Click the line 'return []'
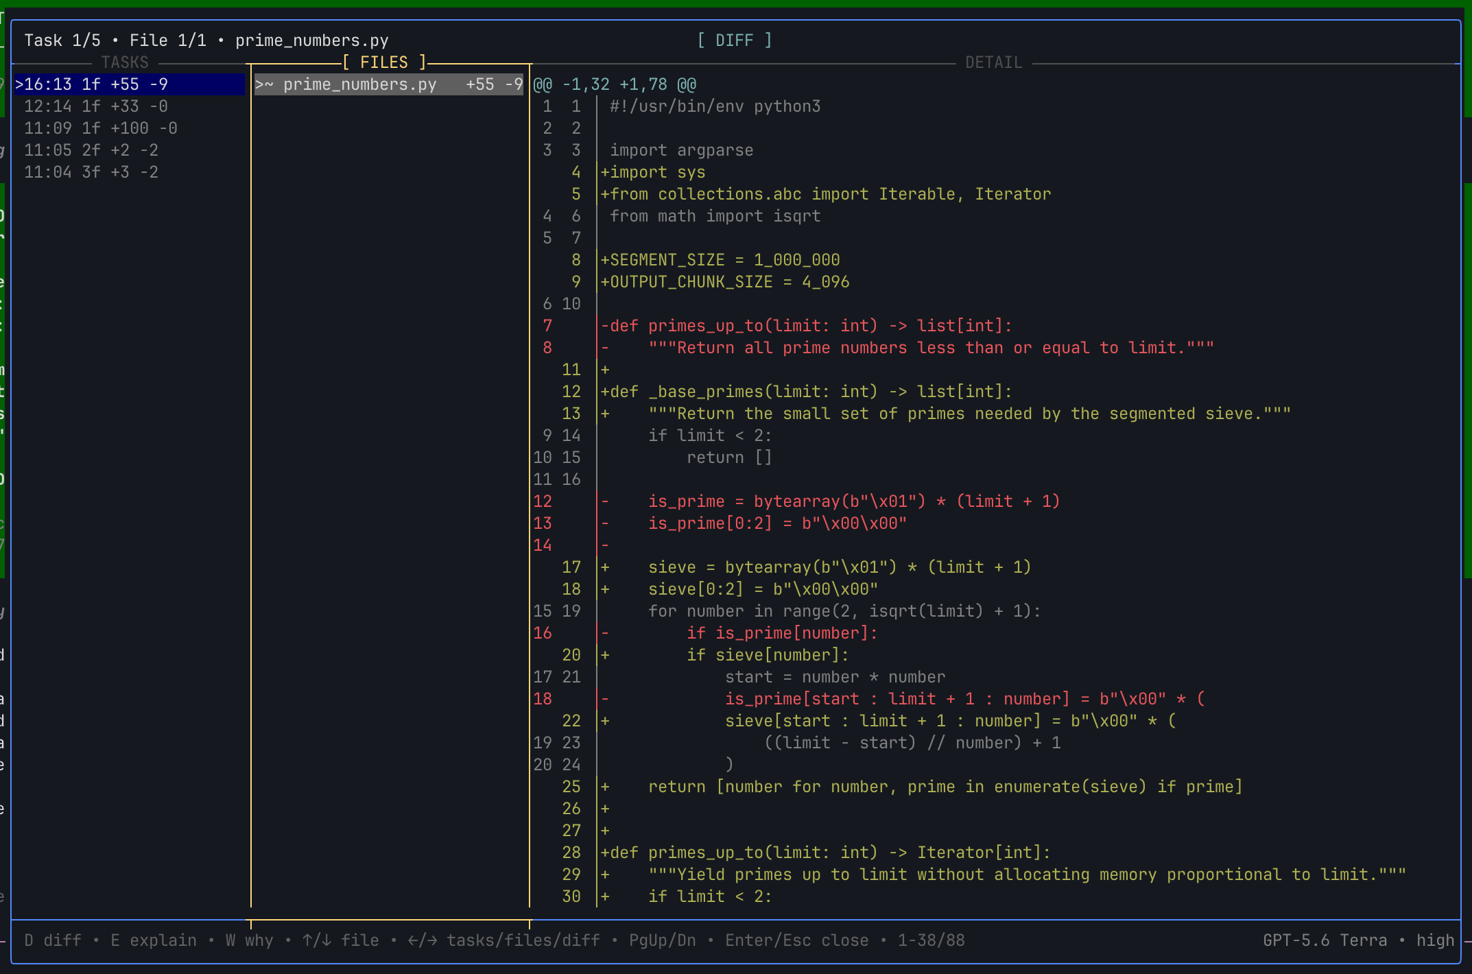The image size is (1472, 974). coord(730,458)
